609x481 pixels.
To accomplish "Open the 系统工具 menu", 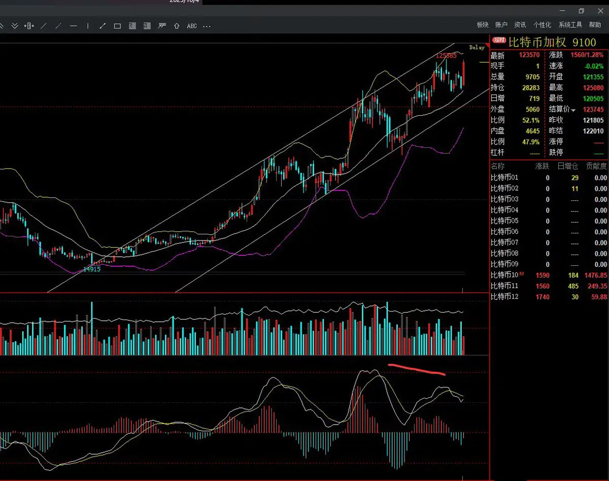I will 570,25.
